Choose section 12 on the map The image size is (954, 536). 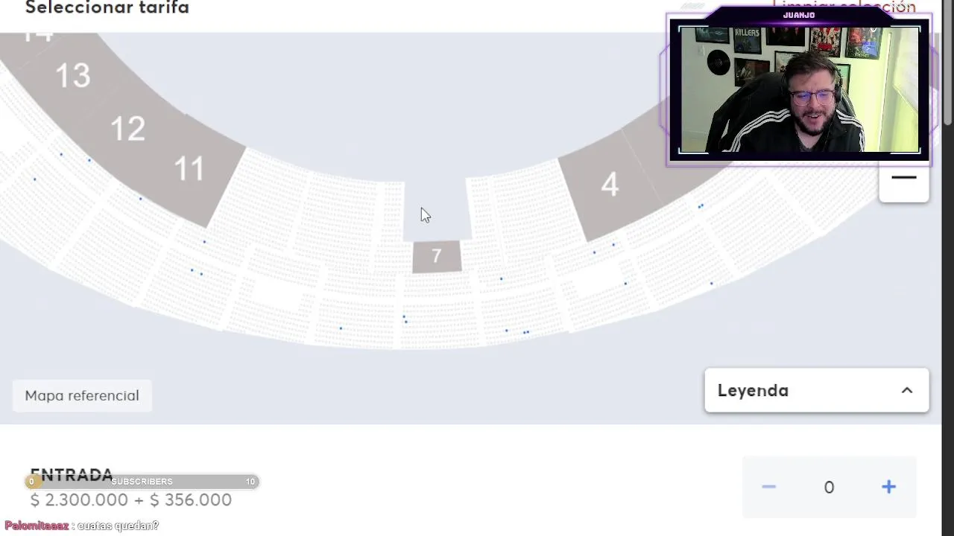coord(127,129)
